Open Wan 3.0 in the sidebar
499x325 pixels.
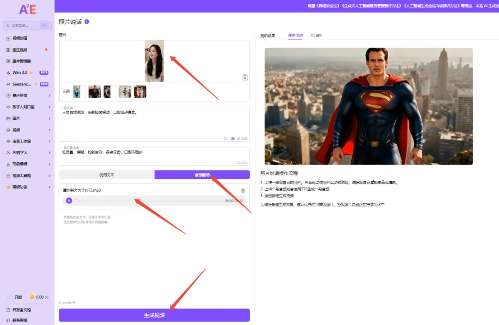pos(20,73)
